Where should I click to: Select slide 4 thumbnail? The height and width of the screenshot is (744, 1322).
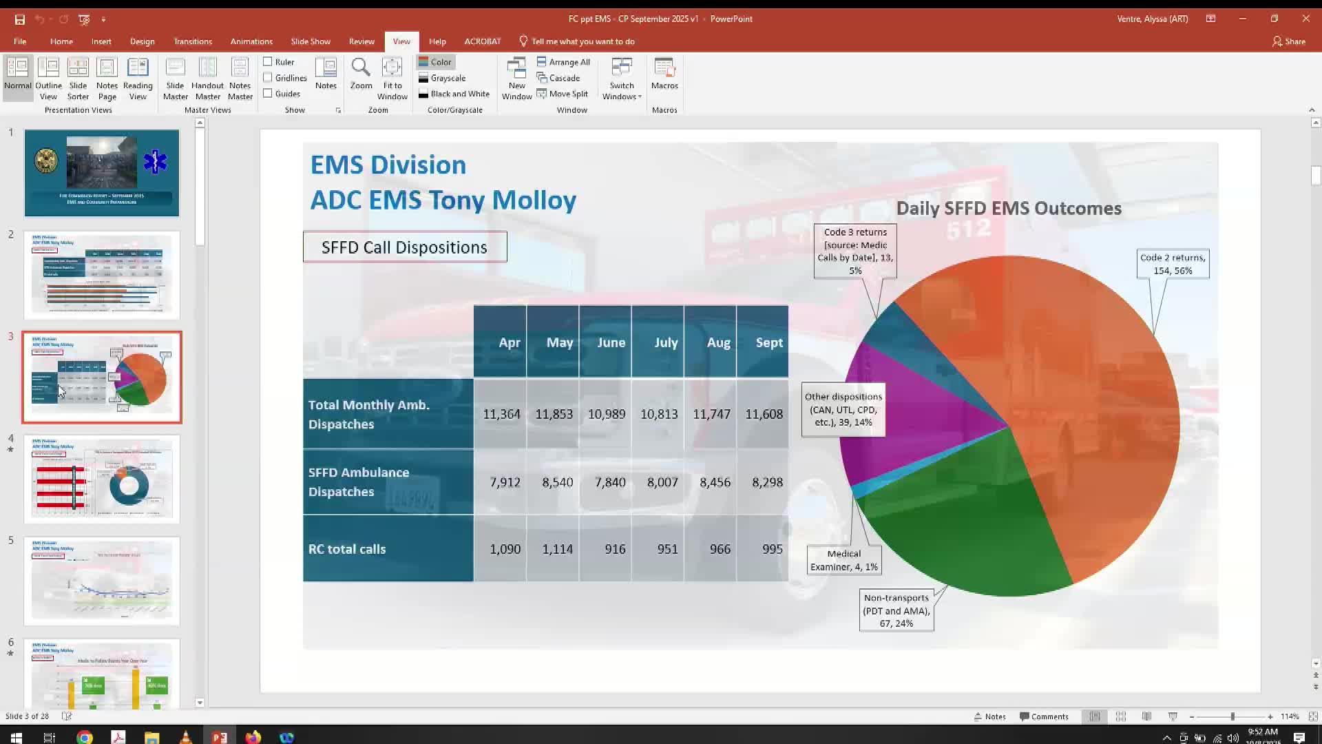[102, 479]
